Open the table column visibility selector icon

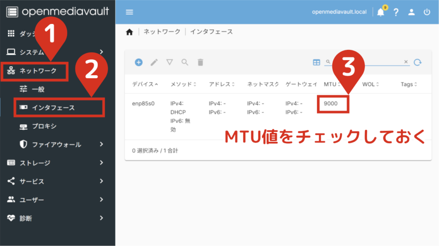point(316,62)
